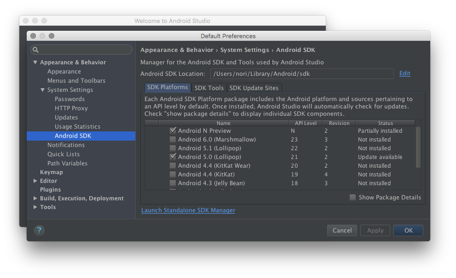Screen dimensions: 456x278
Task: Expand the Build, Execution, Deployment arrow
Action: click(35, 198)
